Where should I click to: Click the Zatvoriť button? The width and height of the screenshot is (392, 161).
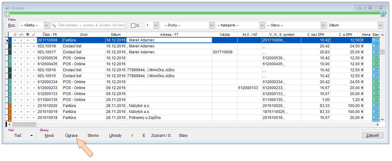coord(373,136)
